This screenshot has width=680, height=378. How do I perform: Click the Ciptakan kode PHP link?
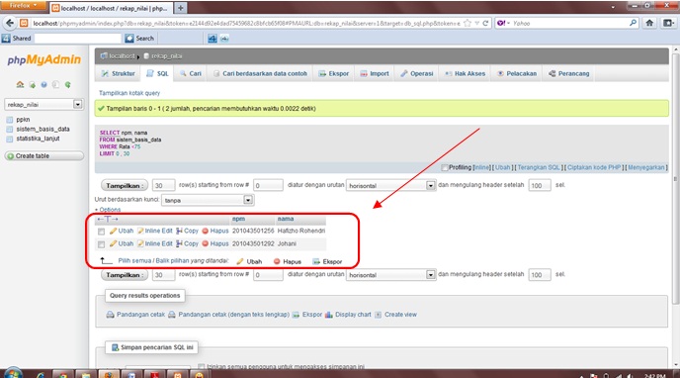(594, 167)
